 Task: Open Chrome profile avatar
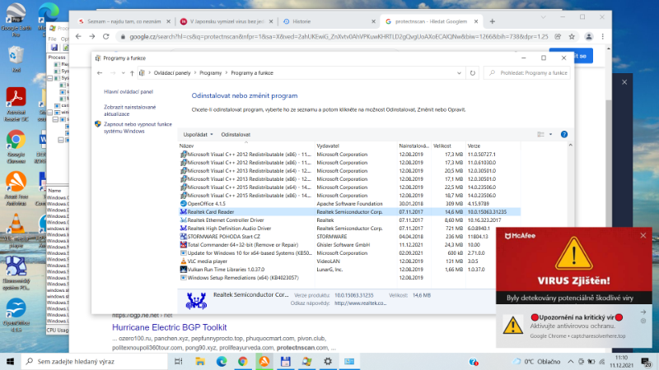click(x=589, y=36)
